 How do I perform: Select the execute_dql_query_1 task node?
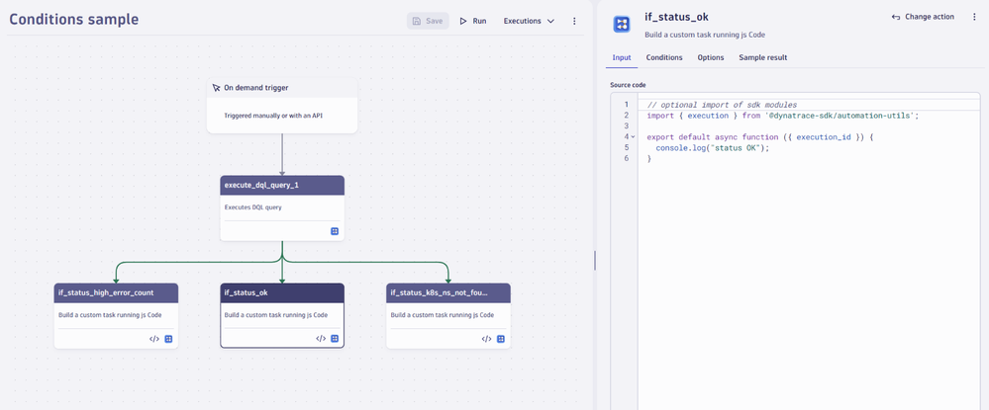[x=282, y=207]
